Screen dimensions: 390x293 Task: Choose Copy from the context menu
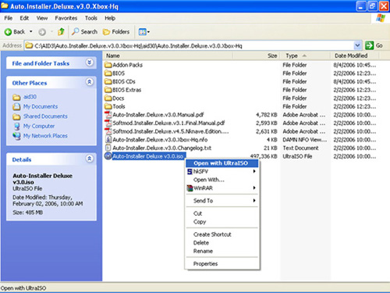click(222, 222)
